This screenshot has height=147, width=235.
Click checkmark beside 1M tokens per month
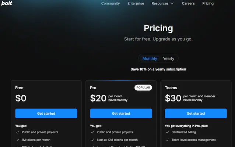click(x=18, y=140)
